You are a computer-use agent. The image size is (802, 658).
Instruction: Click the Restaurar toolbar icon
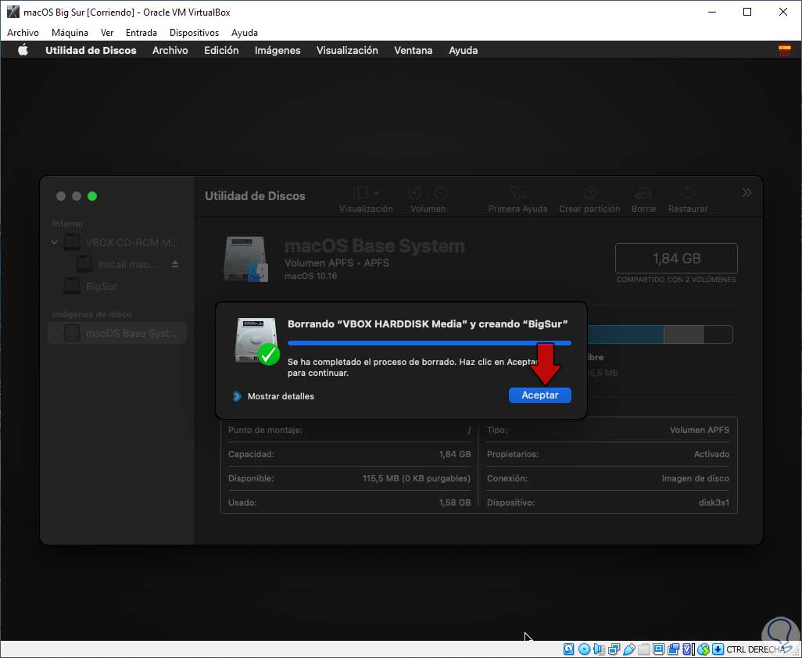(687, 193)
